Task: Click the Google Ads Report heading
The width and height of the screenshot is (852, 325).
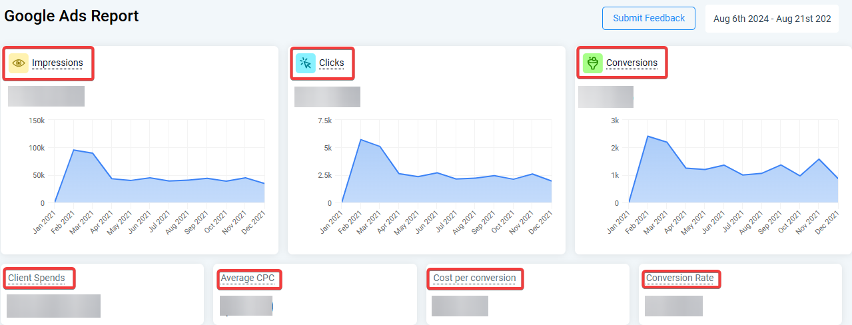Action: click(x=72, y=16)
